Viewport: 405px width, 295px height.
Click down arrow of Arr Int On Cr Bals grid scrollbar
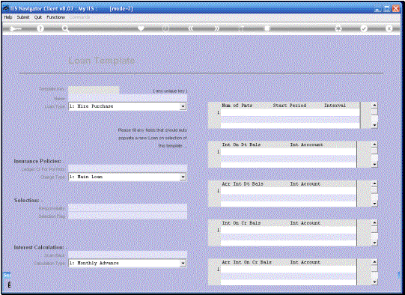tap(374, 282)
